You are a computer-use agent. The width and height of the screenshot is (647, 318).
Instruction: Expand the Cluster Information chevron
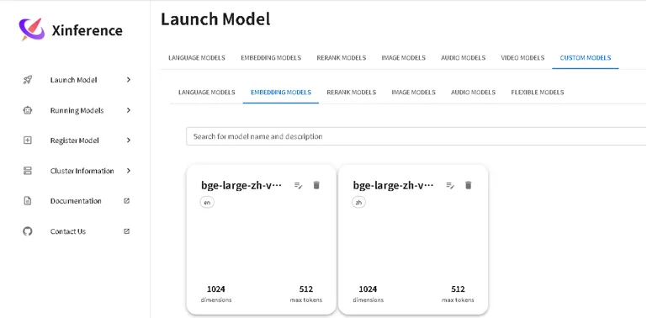[129, 171]
